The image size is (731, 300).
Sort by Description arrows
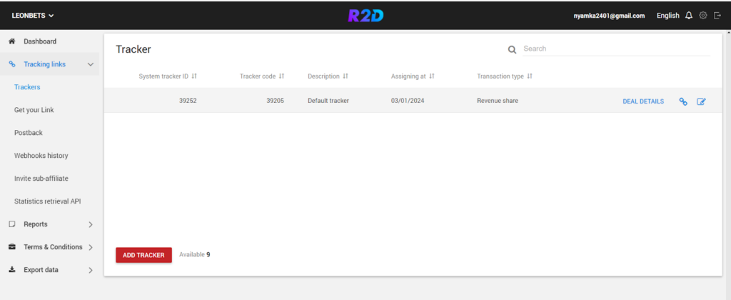coord(346,76)
